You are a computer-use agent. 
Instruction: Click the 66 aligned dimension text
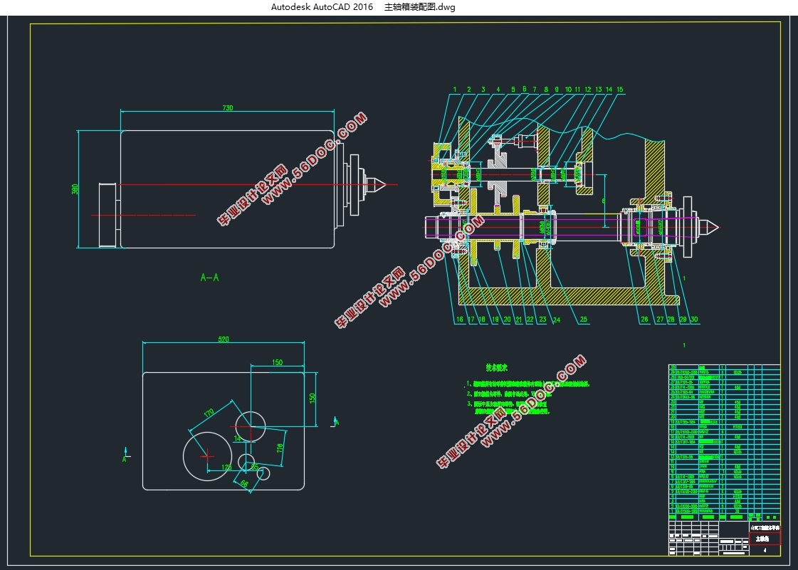tap(244, 484)
